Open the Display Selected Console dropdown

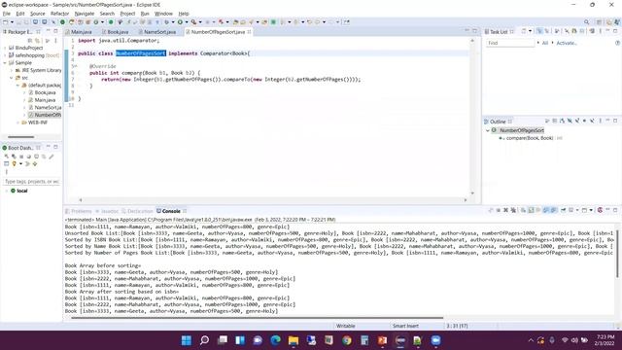[577, 210]
